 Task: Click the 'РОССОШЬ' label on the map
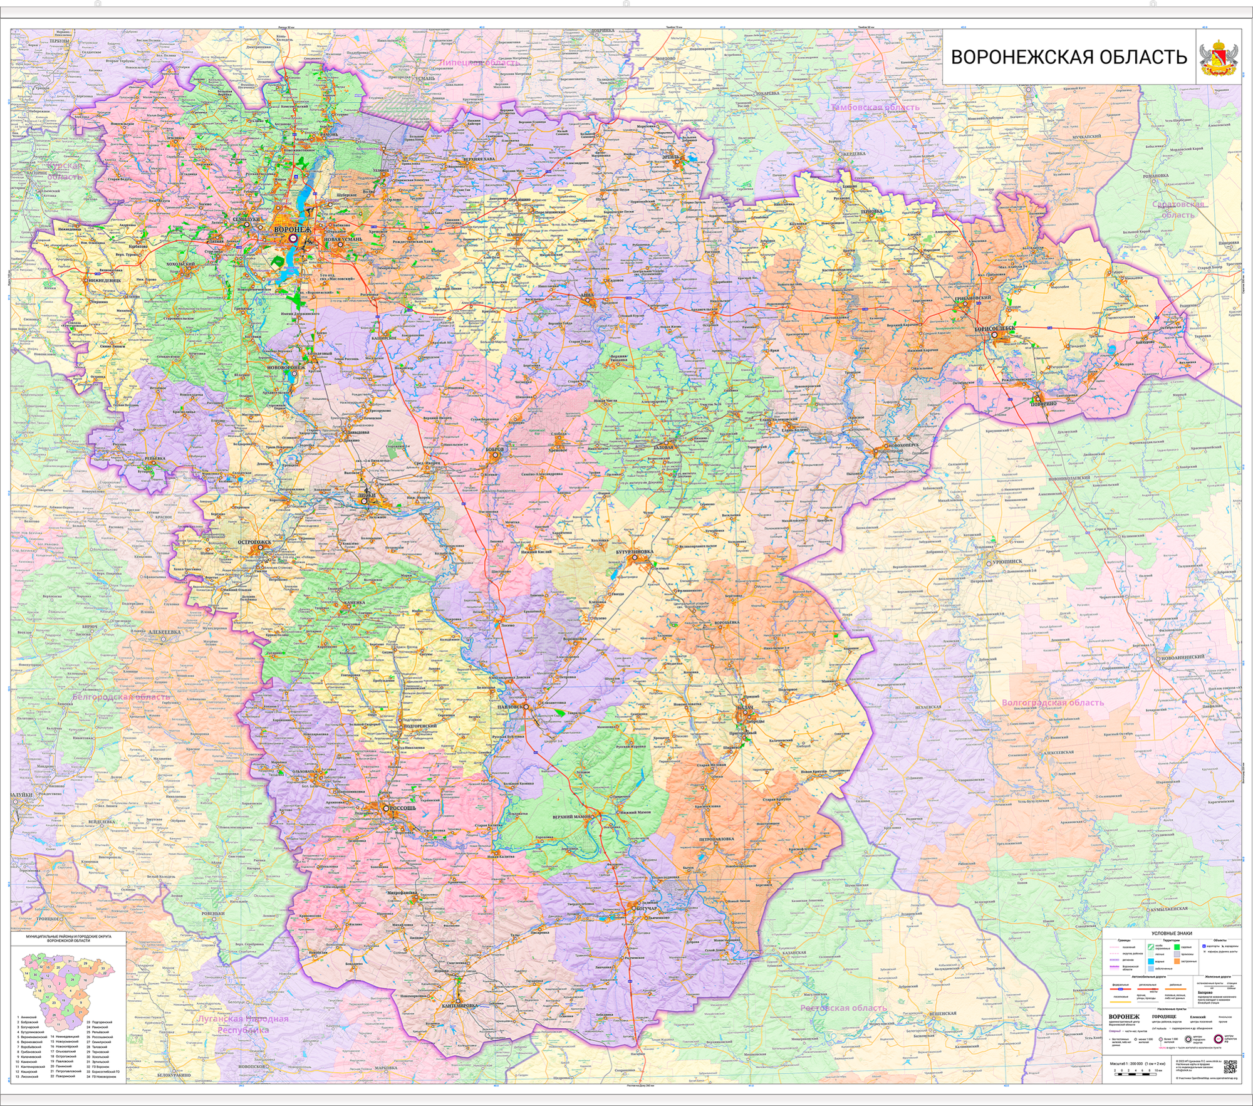403,808
